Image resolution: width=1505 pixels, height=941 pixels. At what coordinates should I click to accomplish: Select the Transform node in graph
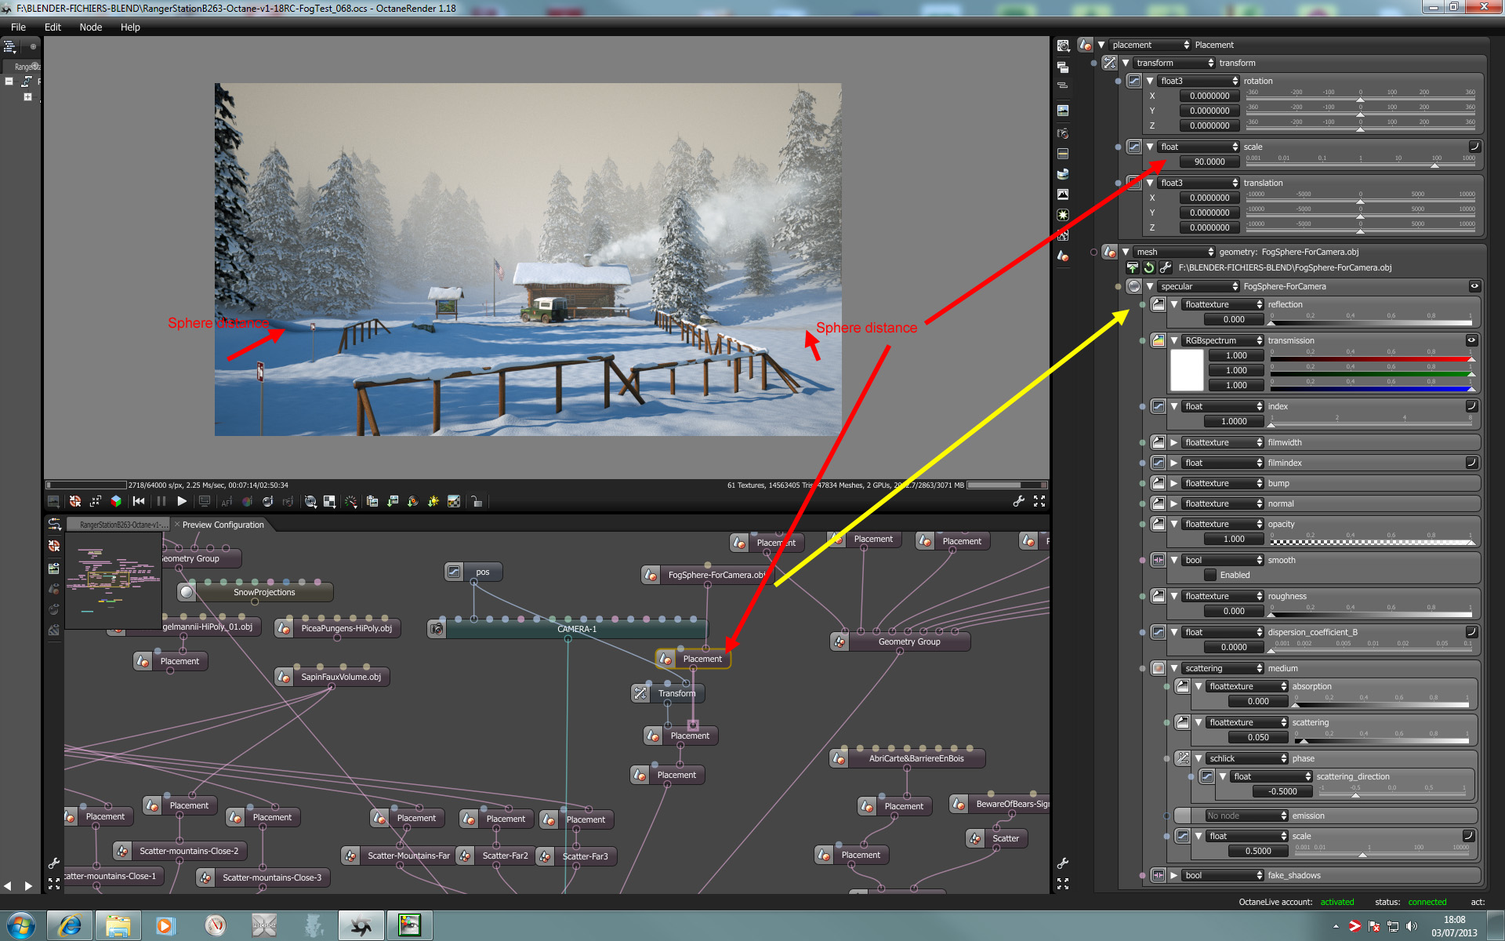668,693
